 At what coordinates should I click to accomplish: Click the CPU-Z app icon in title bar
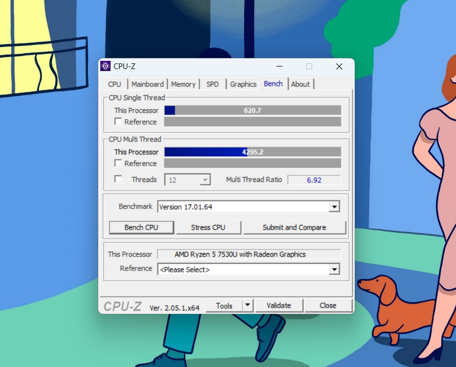(x=105, y=66)
